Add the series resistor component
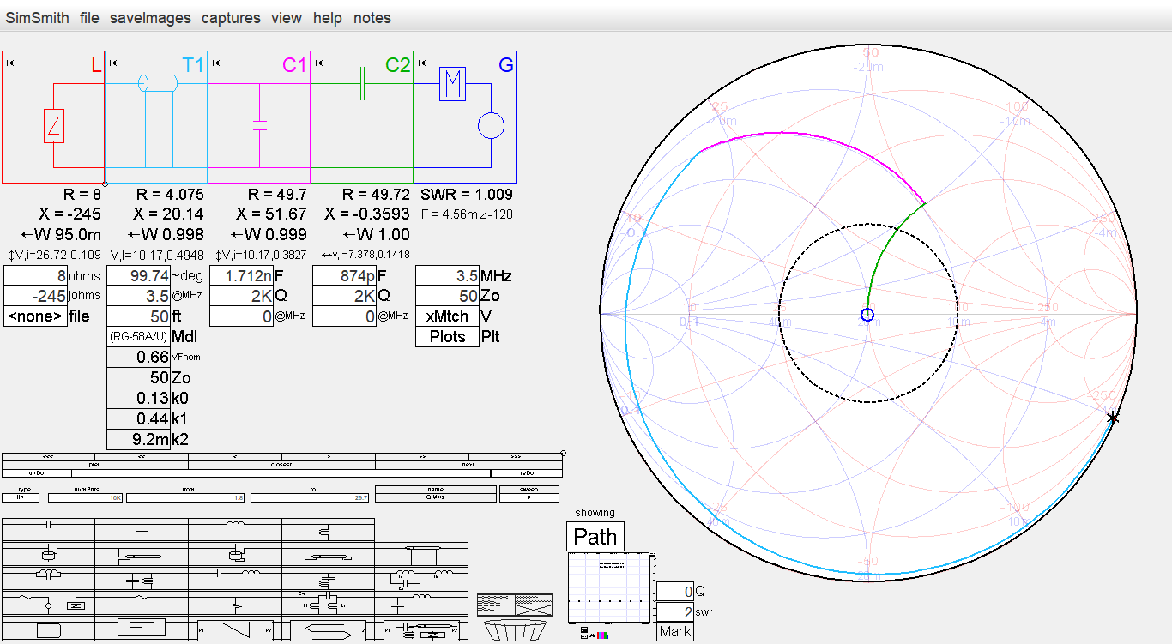 (x=142, y=603)
